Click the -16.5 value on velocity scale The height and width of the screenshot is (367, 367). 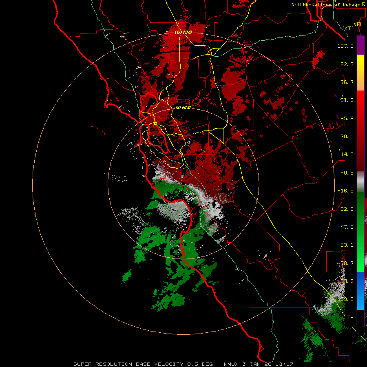pos(345,191)
